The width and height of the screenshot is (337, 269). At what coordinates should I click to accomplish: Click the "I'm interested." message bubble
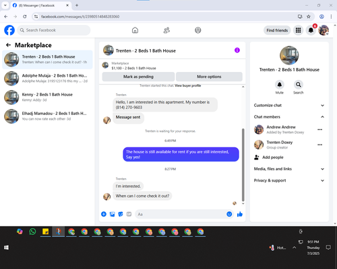click(128, 186)
